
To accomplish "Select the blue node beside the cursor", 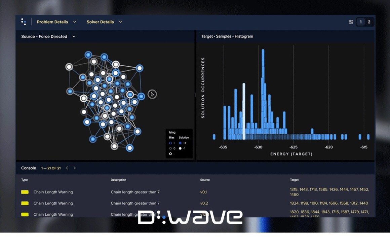I will [x=141, y=96].
